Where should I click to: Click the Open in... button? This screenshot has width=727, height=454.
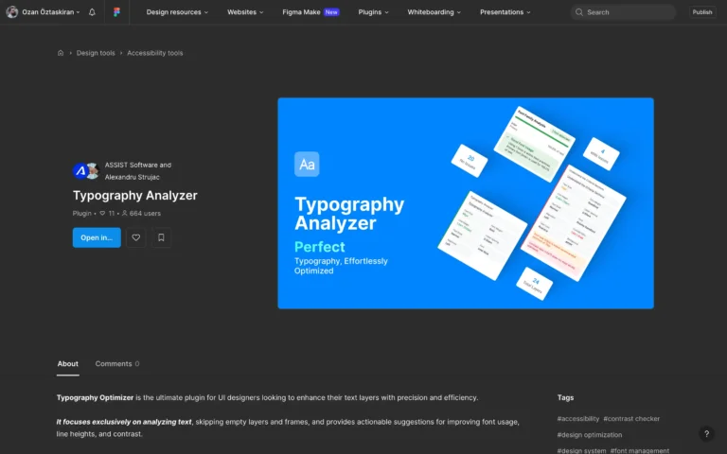click(x=97, y=237)
